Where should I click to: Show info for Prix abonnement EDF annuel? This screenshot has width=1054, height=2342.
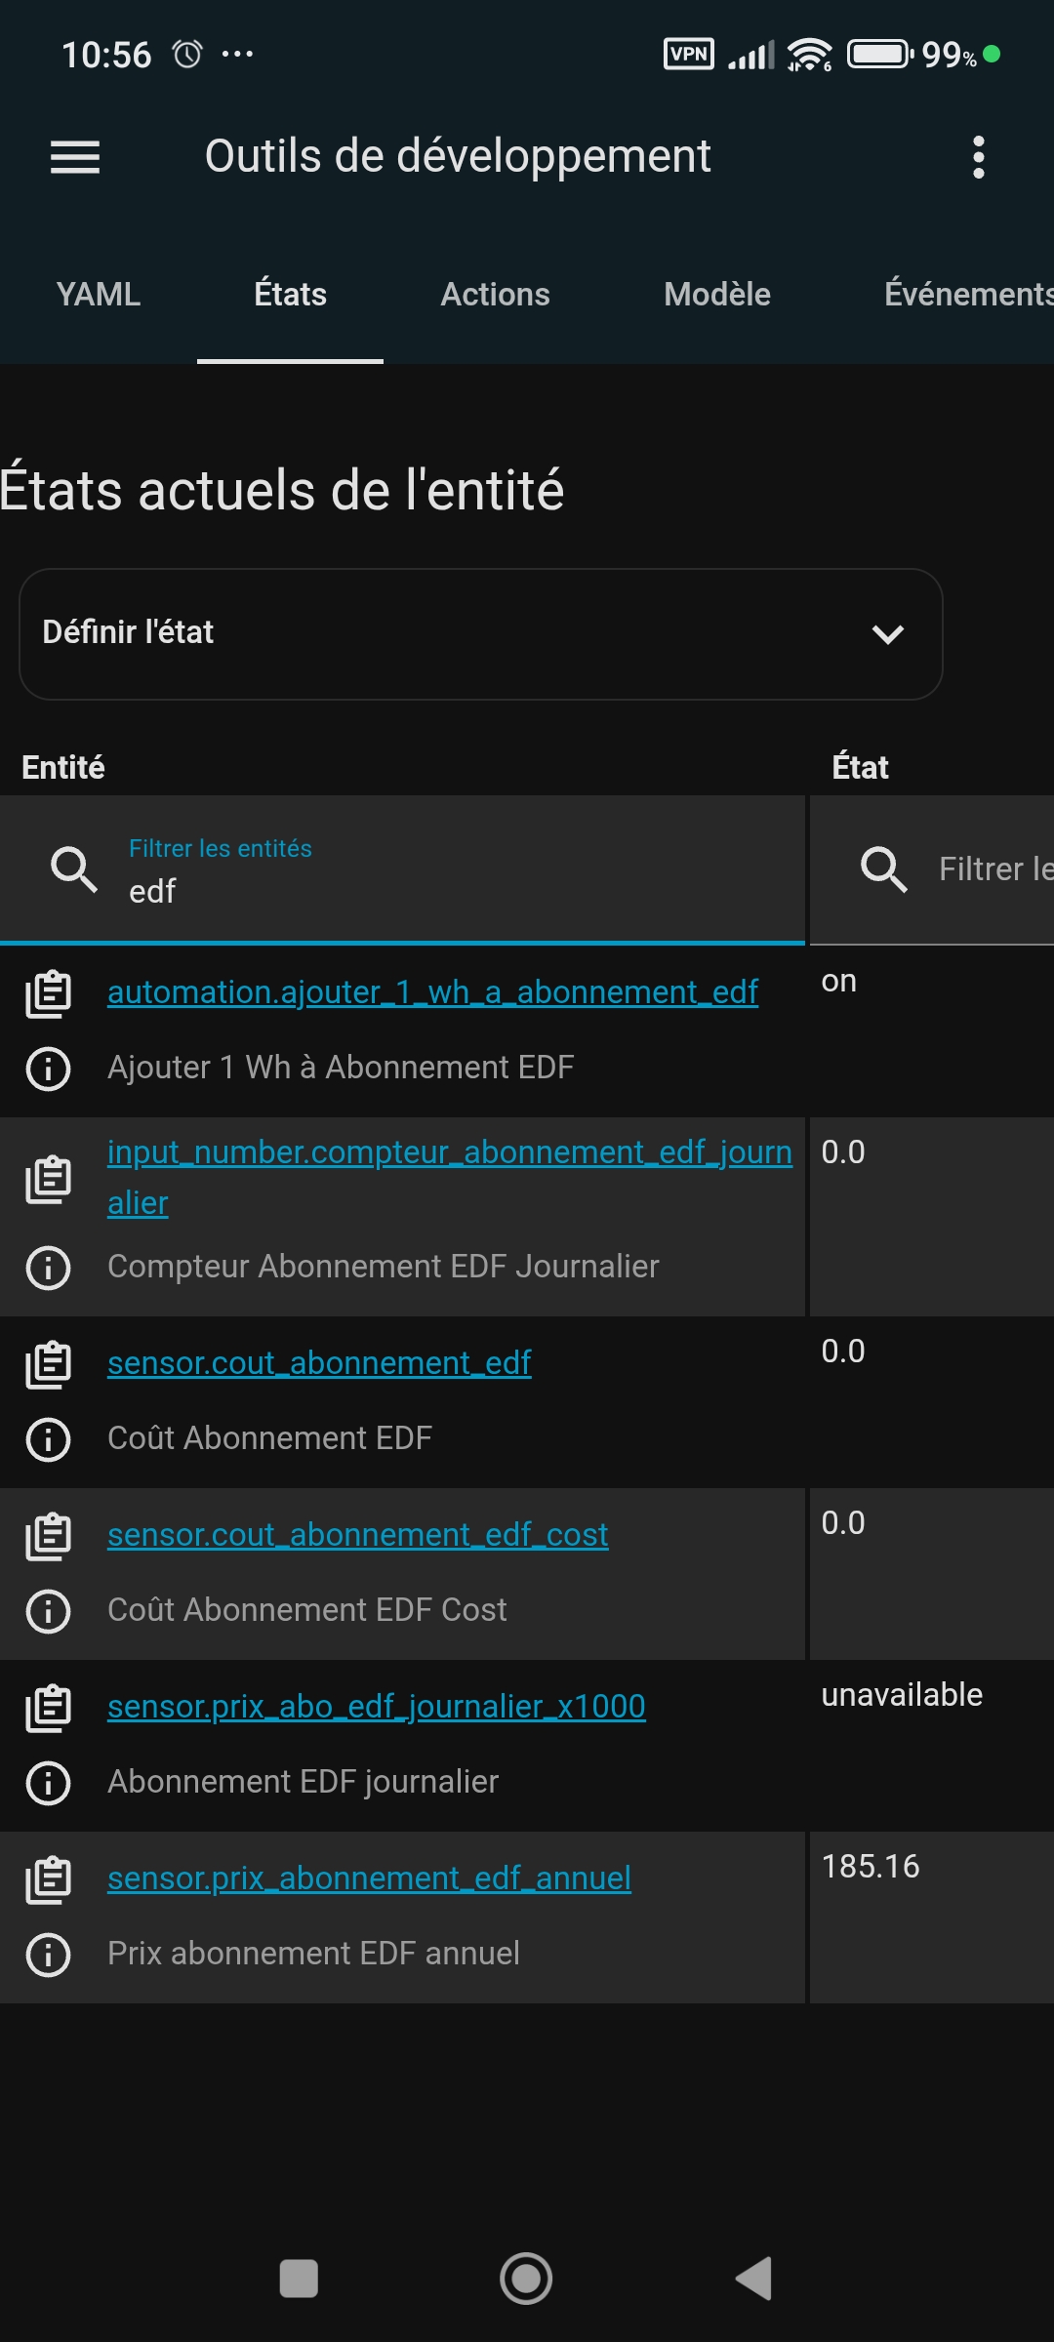click(x=48, y=1955)
